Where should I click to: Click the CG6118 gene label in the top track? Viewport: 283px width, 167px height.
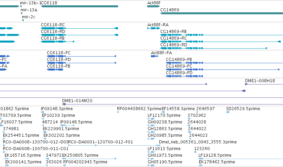49,3
